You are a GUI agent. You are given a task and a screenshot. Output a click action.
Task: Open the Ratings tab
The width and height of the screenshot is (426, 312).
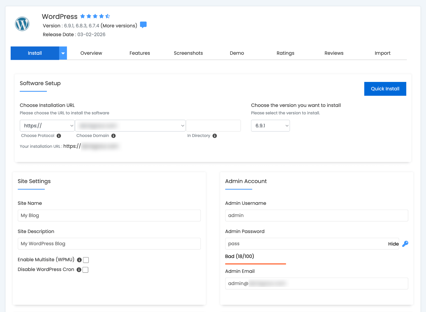click(285, 53)
